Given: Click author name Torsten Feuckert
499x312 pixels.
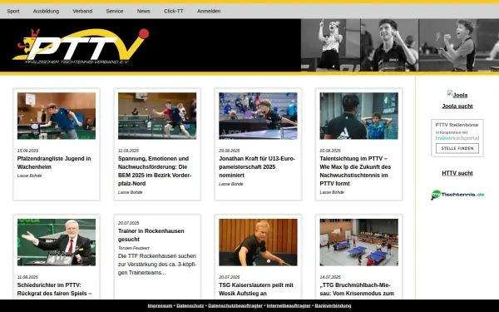Looking at the screenshot, I should 134,248.
